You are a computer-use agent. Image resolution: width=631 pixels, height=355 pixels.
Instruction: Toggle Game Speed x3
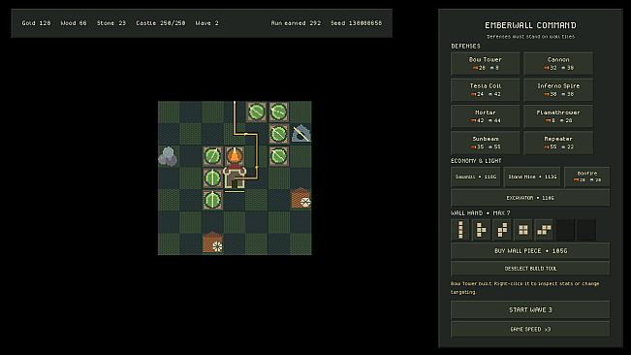(530, 329)
